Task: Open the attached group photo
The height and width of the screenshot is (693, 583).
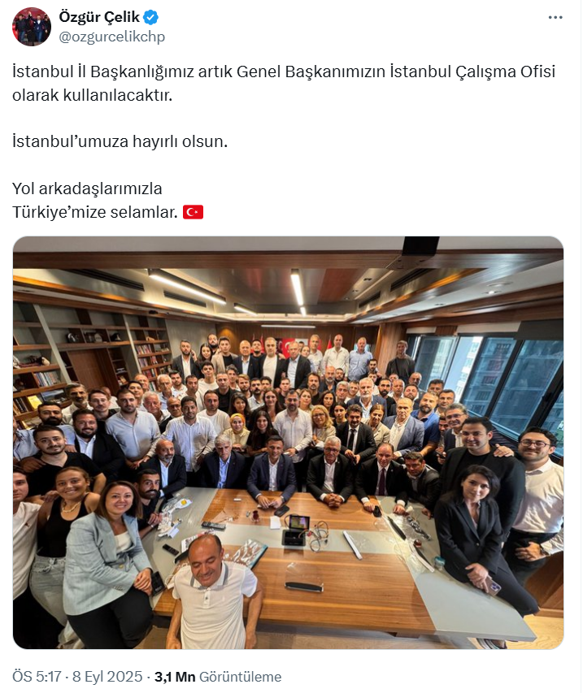Action: (288, 443)
